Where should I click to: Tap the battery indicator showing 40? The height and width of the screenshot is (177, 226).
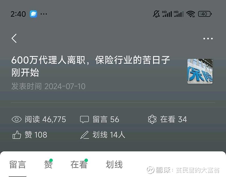pos(205,14)
